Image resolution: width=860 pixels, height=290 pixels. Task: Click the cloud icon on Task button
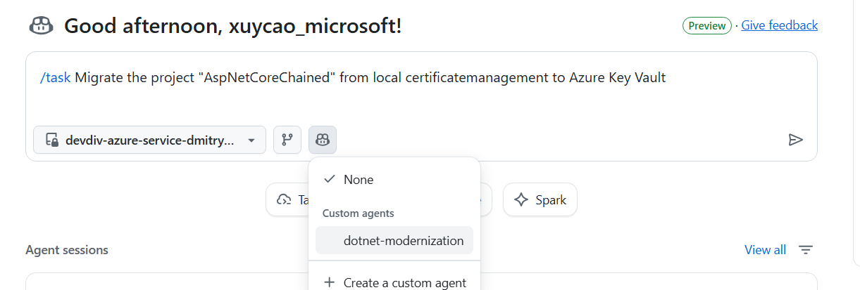pos(285,200)
